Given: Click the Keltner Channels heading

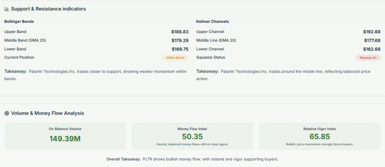Looking at the screenshot, I should [212, 21].
